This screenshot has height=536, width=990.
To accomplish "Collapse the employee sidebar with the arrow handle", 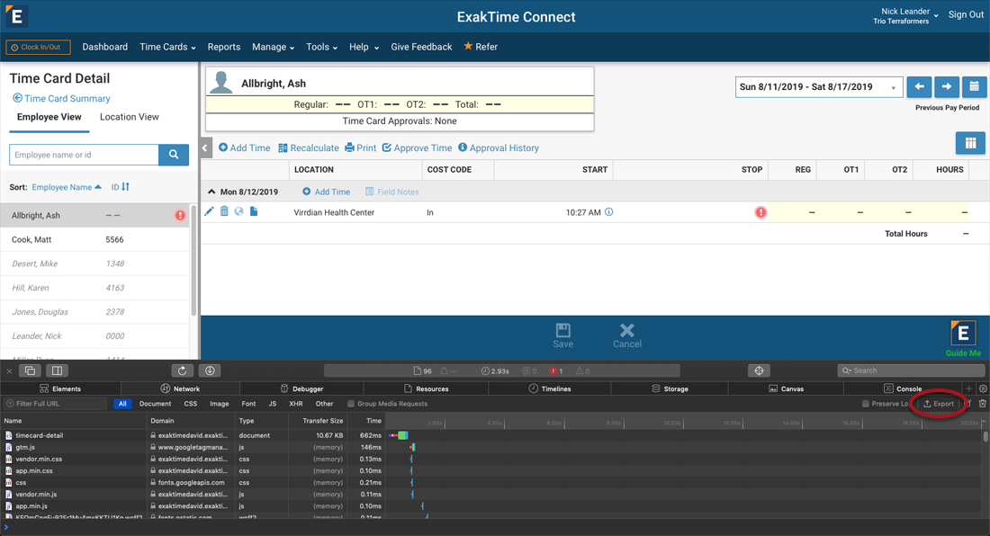I will [205, 148].
